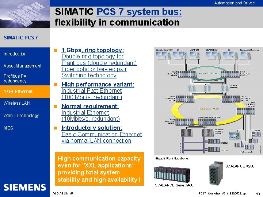Navigate to Web - Technology
Screen dimensions: 263x197
click(x=21, y=116)
